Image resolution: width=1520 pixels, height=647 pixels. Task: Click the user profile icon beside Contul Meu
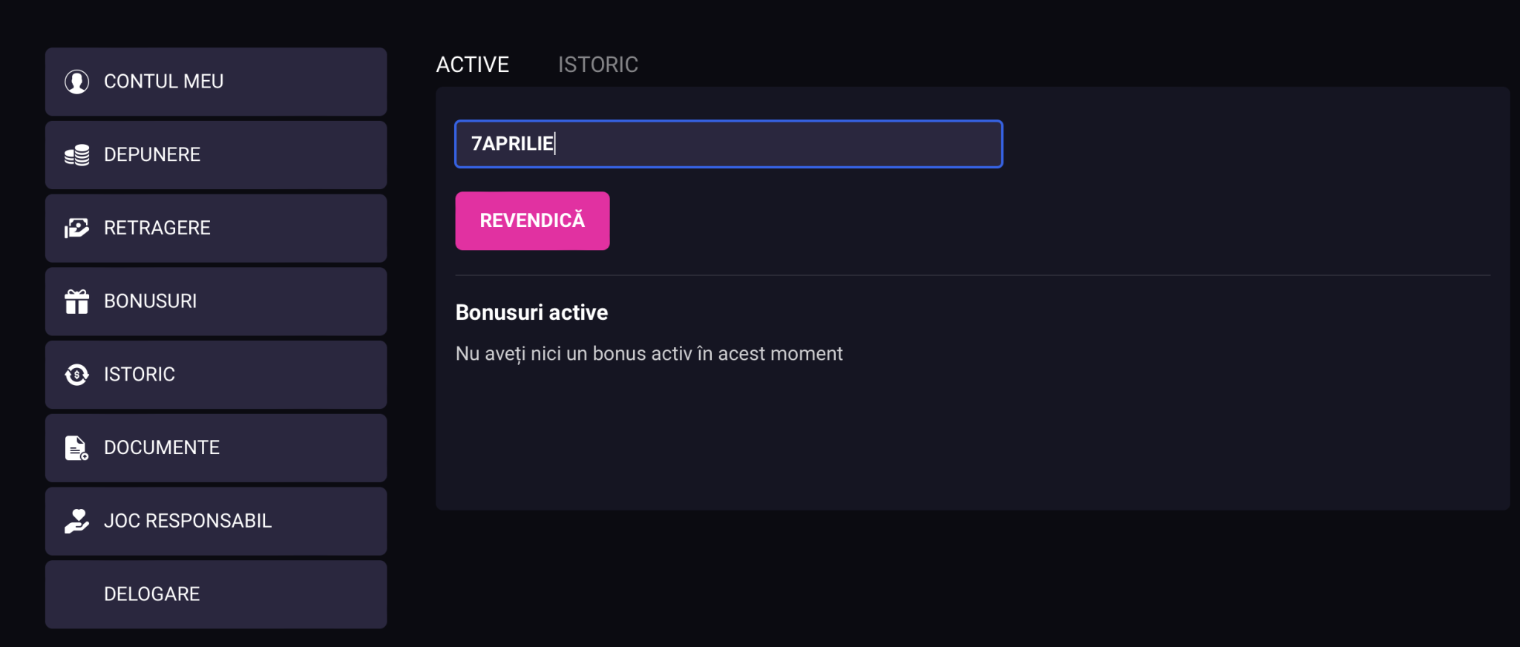tap(76, 82)
